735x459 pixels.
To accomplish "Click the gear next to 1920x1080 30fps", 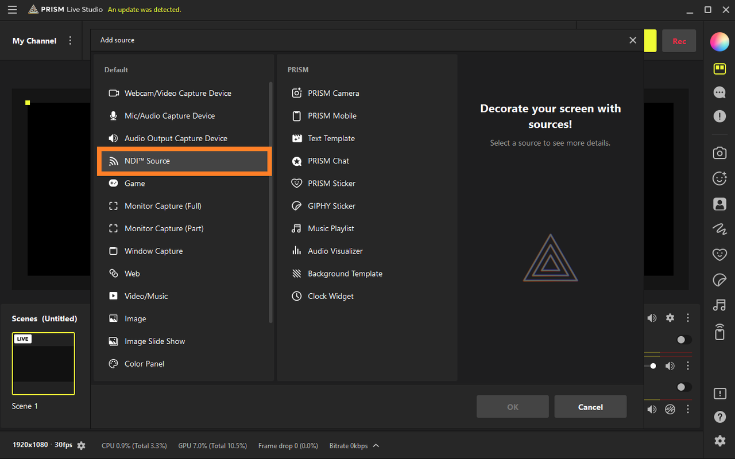I will tap(81, 446).
